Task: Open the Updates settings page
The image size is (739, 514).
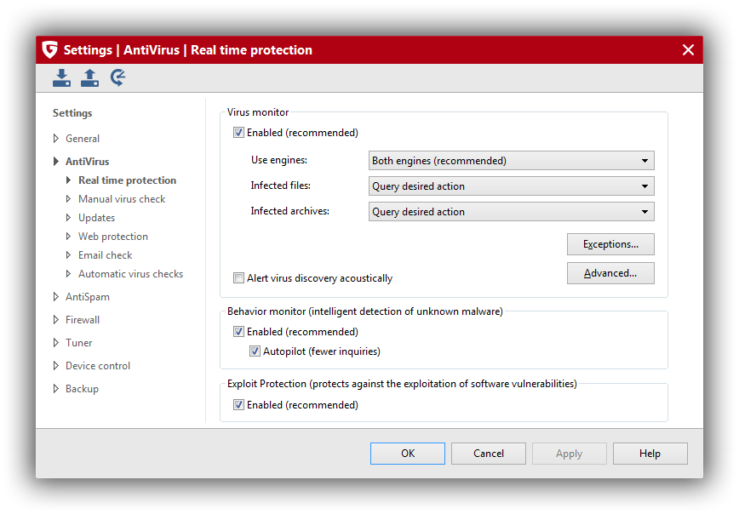Action: [x=96, y=218]
